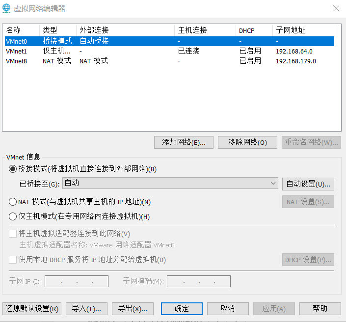Click 主机连接 column header
Screen dimensions: 346x322
[x=205, y=30]
